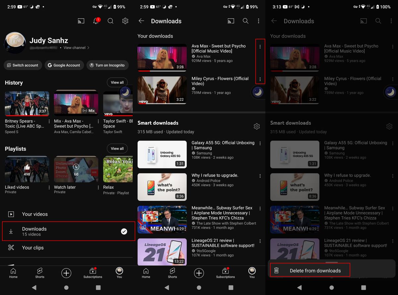
Task: Open Smart downloads settings gear
Action: pyautogui.click(x=257, y=126)
